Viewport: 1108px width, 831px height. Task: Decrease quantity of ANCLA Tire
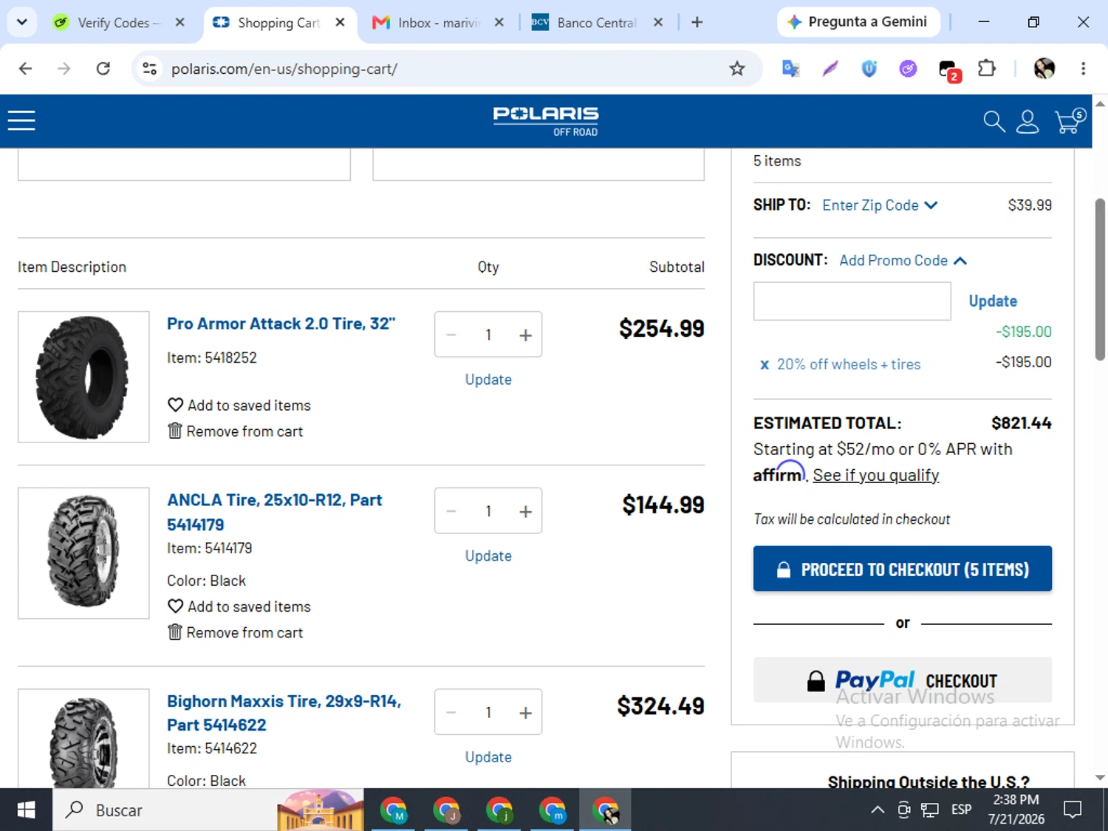tap(451, 511)
